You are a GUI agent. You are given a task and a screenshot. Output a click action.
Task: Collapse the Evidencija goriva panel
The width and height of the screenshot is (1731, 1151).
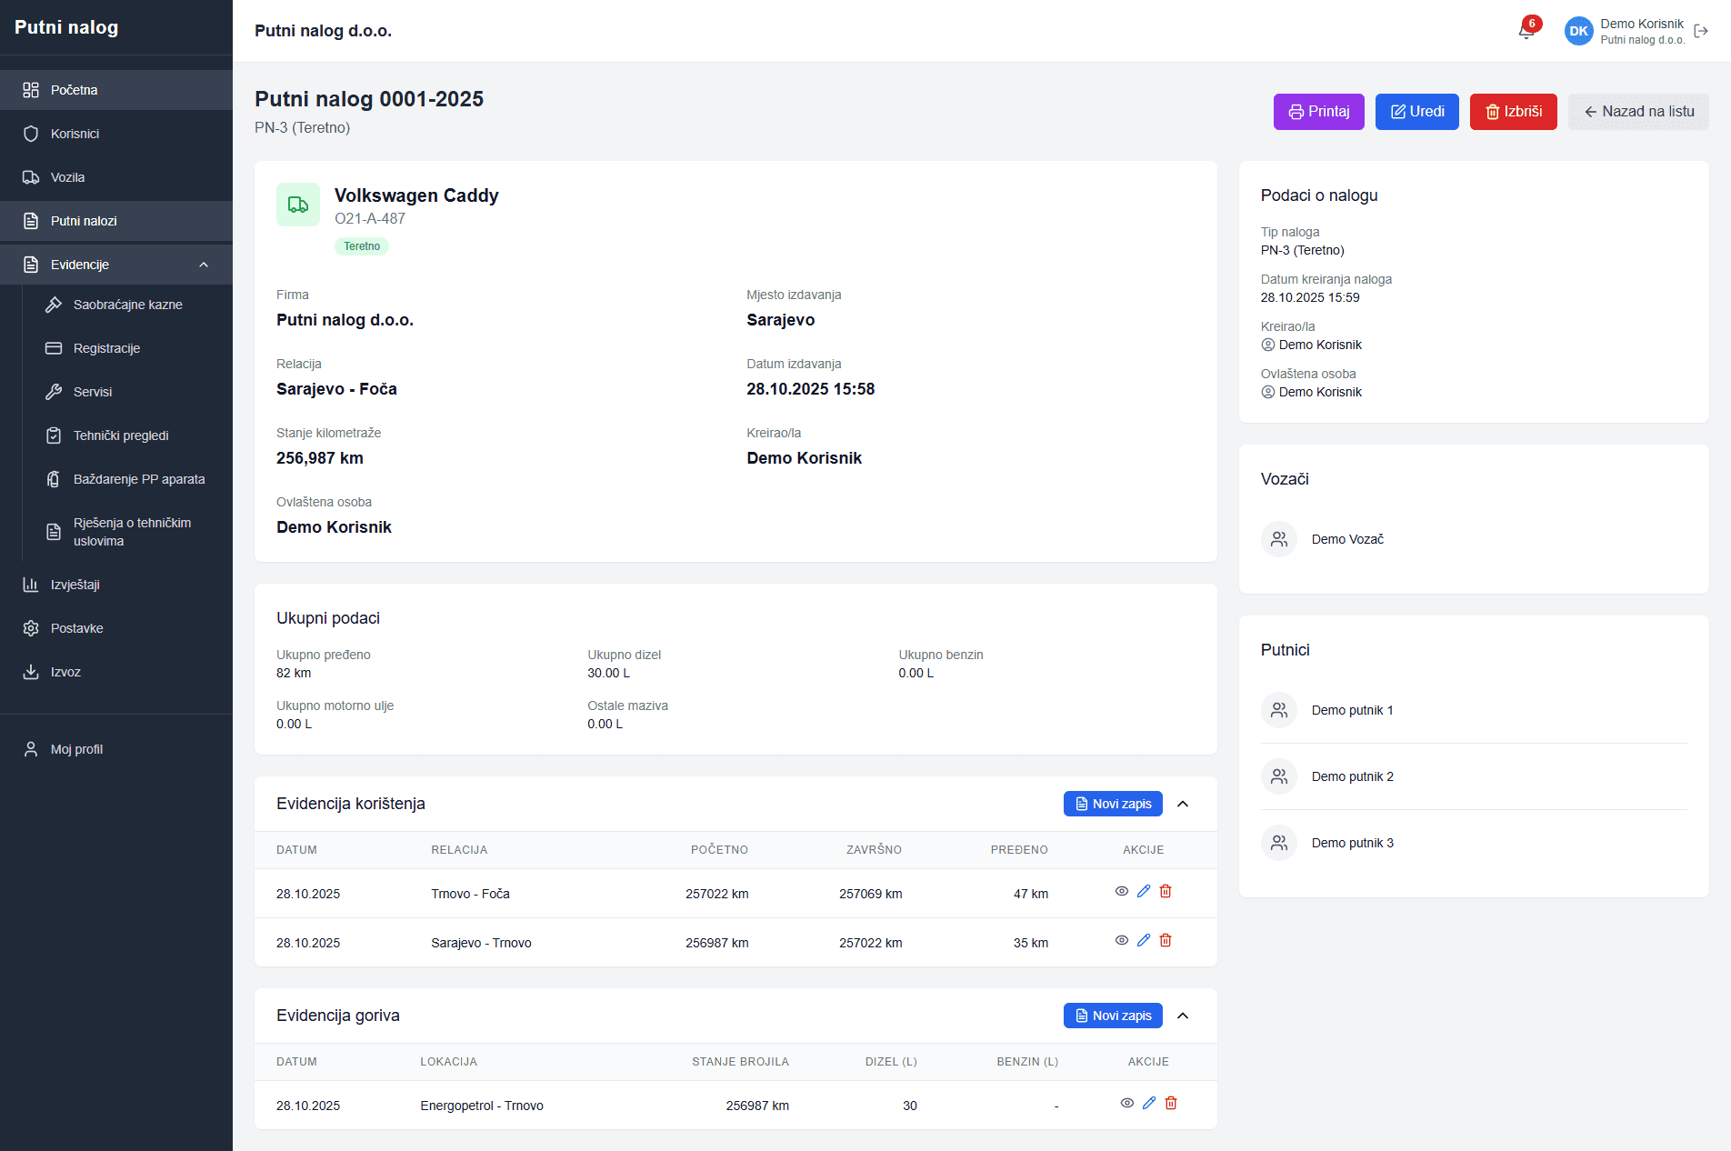pos(1183,1016)
